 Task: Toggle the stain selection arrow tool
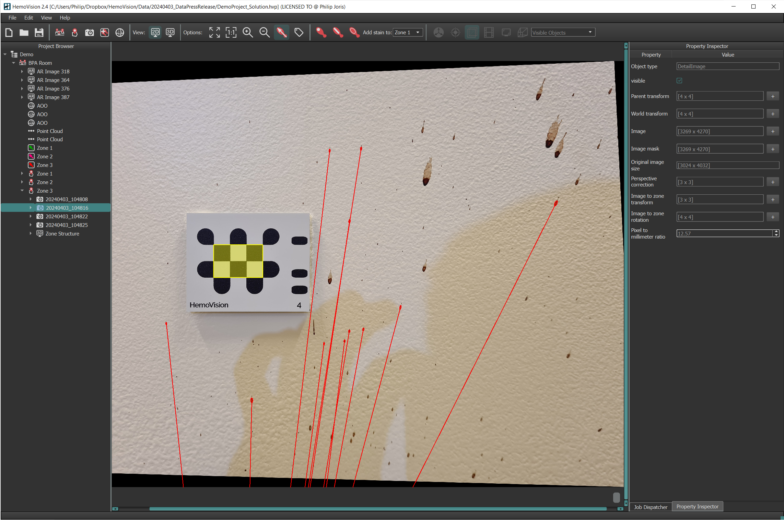click(x=282, y=33)
